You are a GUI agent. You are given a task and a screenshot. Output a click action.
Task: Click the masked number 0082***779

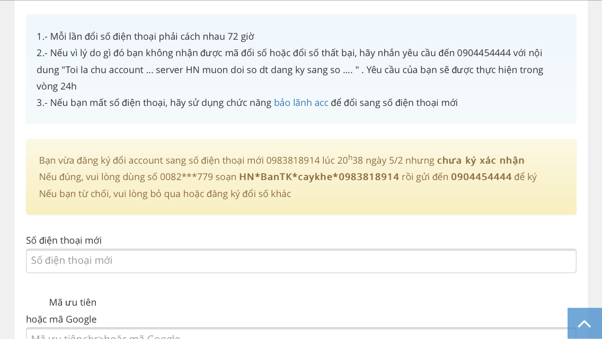click(x=186, y=177)
